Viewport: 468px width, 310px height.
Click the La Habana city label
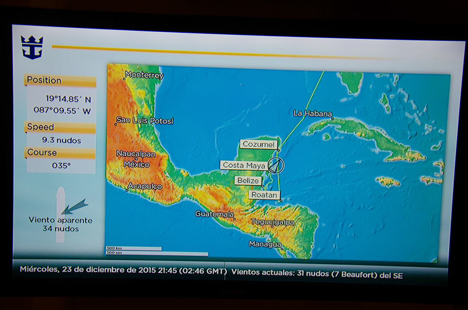click(x=312, y=114)
